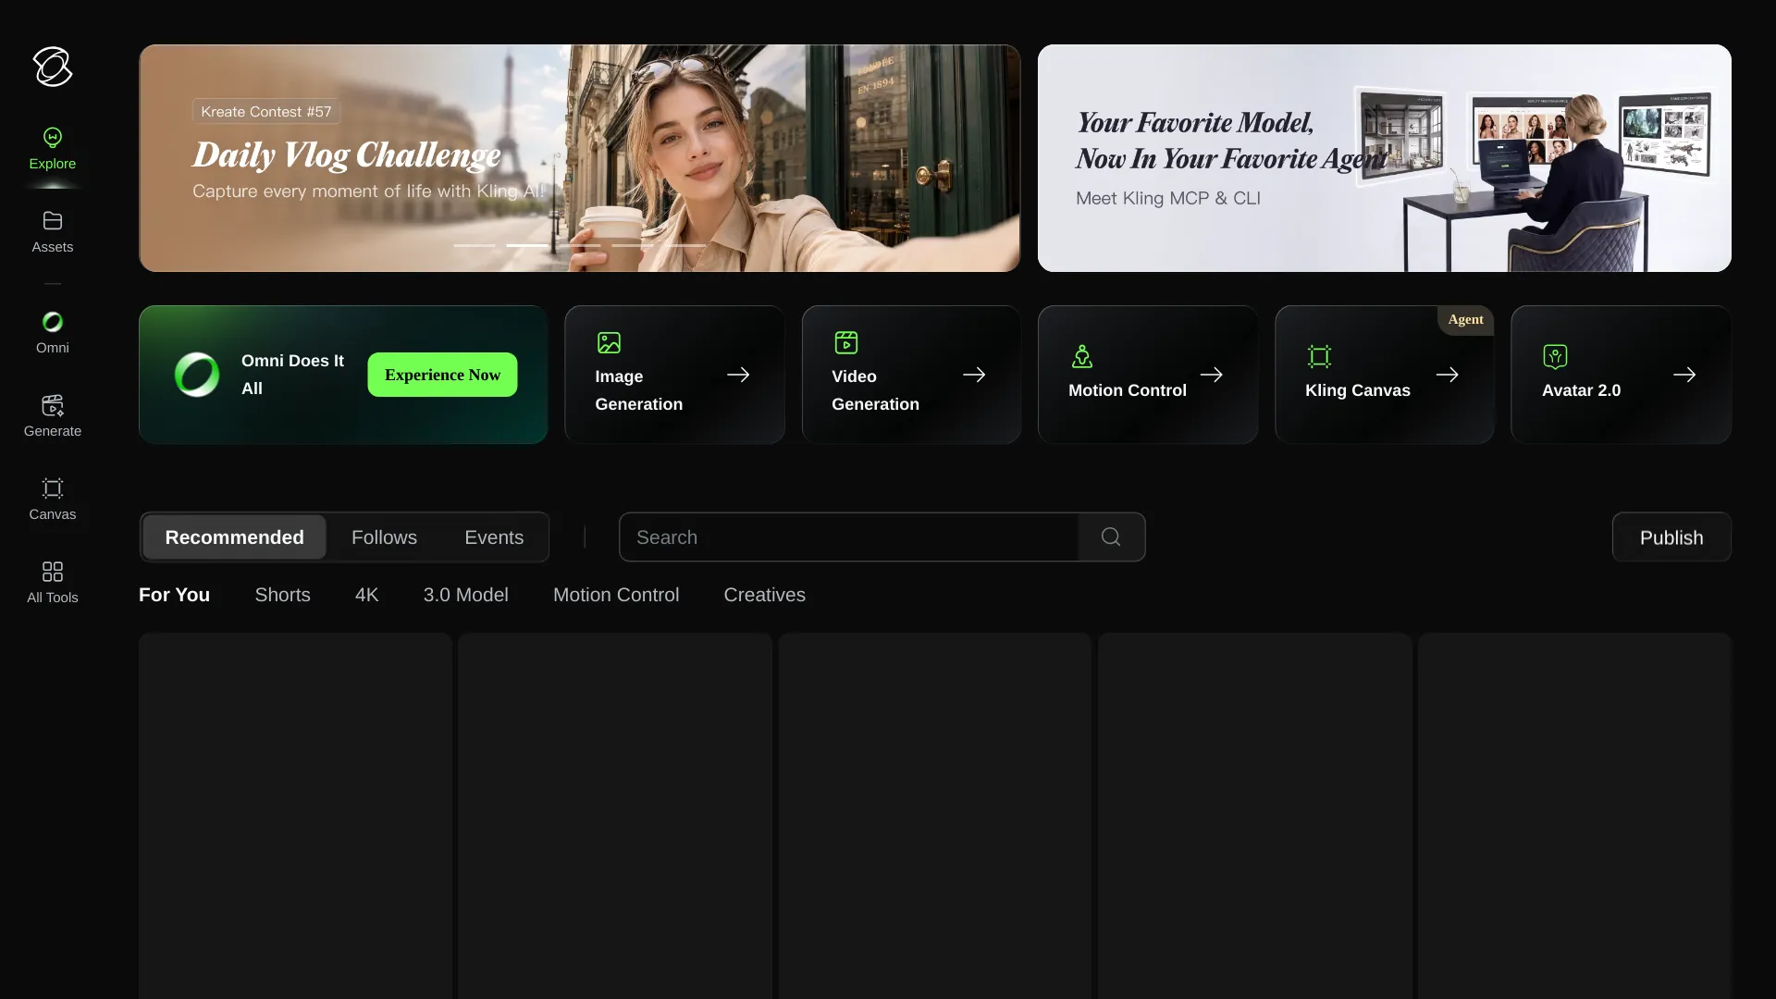
Task: Click the Video Generation card arrow
Action: click(974, 375)
